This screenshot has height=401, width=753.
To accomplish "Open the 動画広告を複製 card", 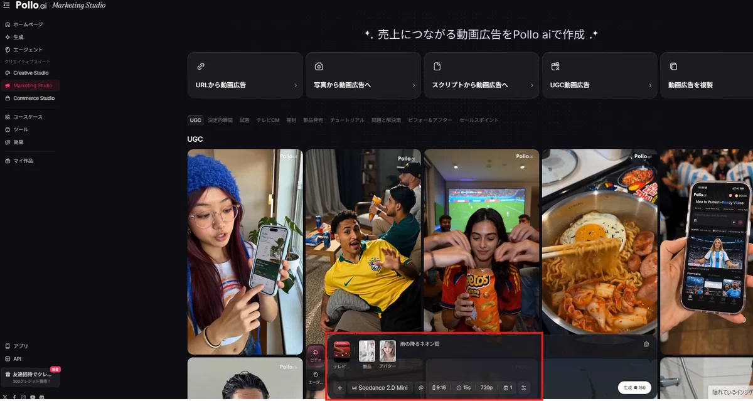I will [707, 75].
